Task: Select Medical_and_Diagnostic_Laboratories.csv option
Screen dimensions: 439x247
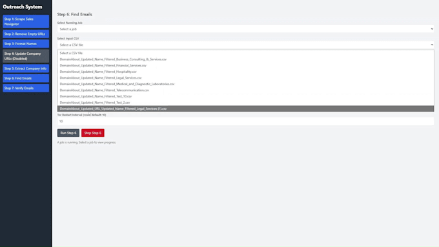Action: pos(245,84)
